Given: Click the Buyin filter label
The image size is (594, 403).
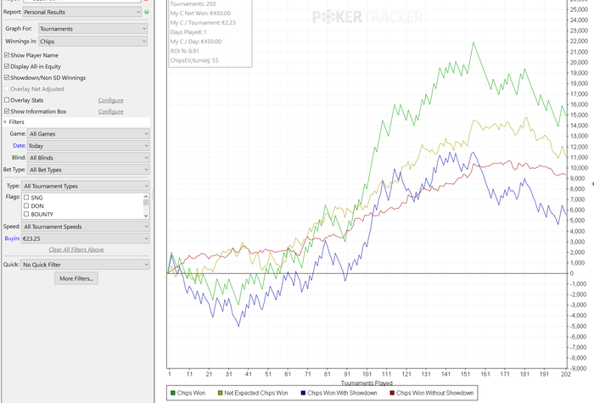Looking at the screenshot, I should tap(12, 238).
